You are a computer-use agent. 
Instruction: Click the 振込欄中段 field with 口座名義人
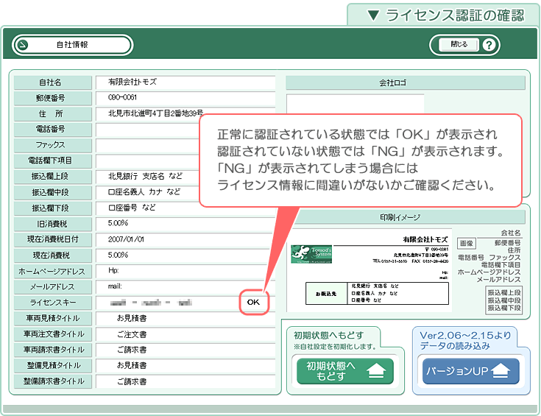point(148,192)
